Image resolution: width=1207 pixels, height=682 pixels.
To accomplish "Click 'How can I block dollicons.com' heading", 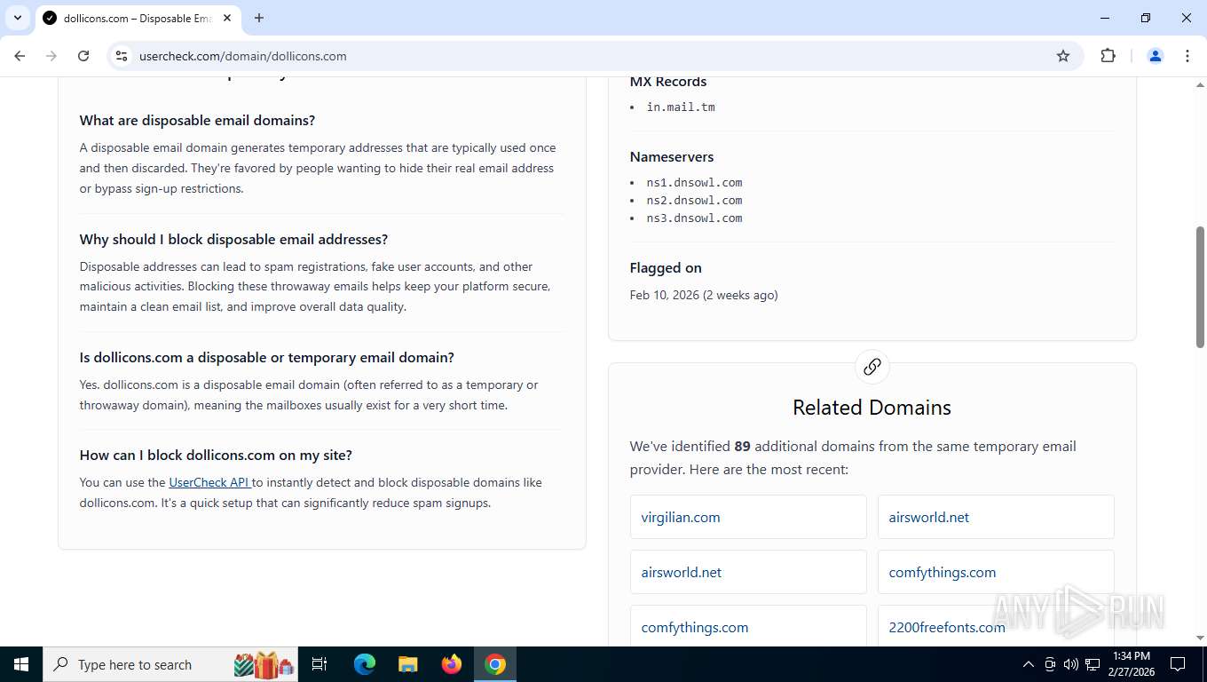I will click(216, 455).
